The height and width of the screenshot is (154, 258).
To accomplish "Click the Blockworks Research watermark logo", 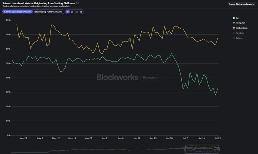I will [x=129, y=77].
